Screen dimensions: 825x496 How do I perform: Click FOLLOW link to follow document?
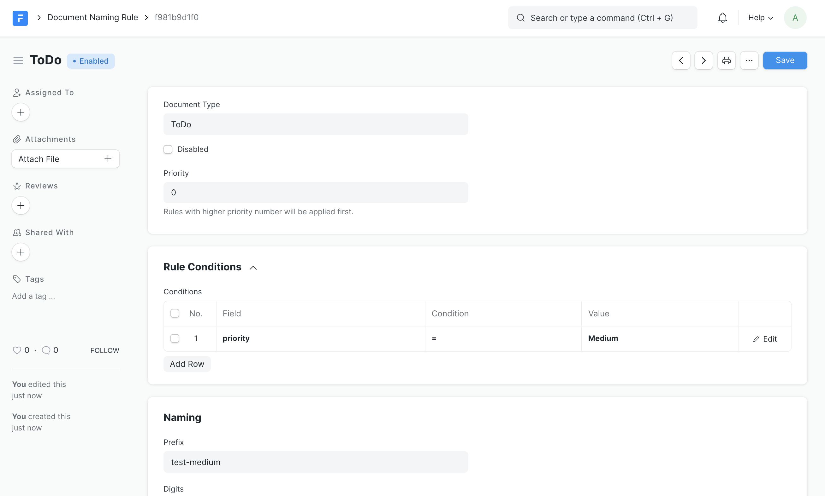point(105,351)
